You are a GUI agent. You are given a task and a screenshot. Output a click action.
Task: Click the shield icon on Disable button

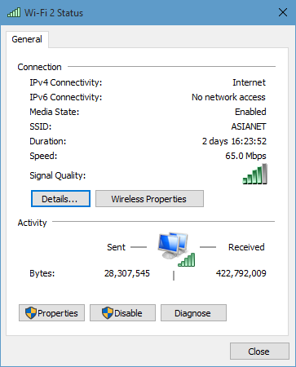(x=108, y=313)
